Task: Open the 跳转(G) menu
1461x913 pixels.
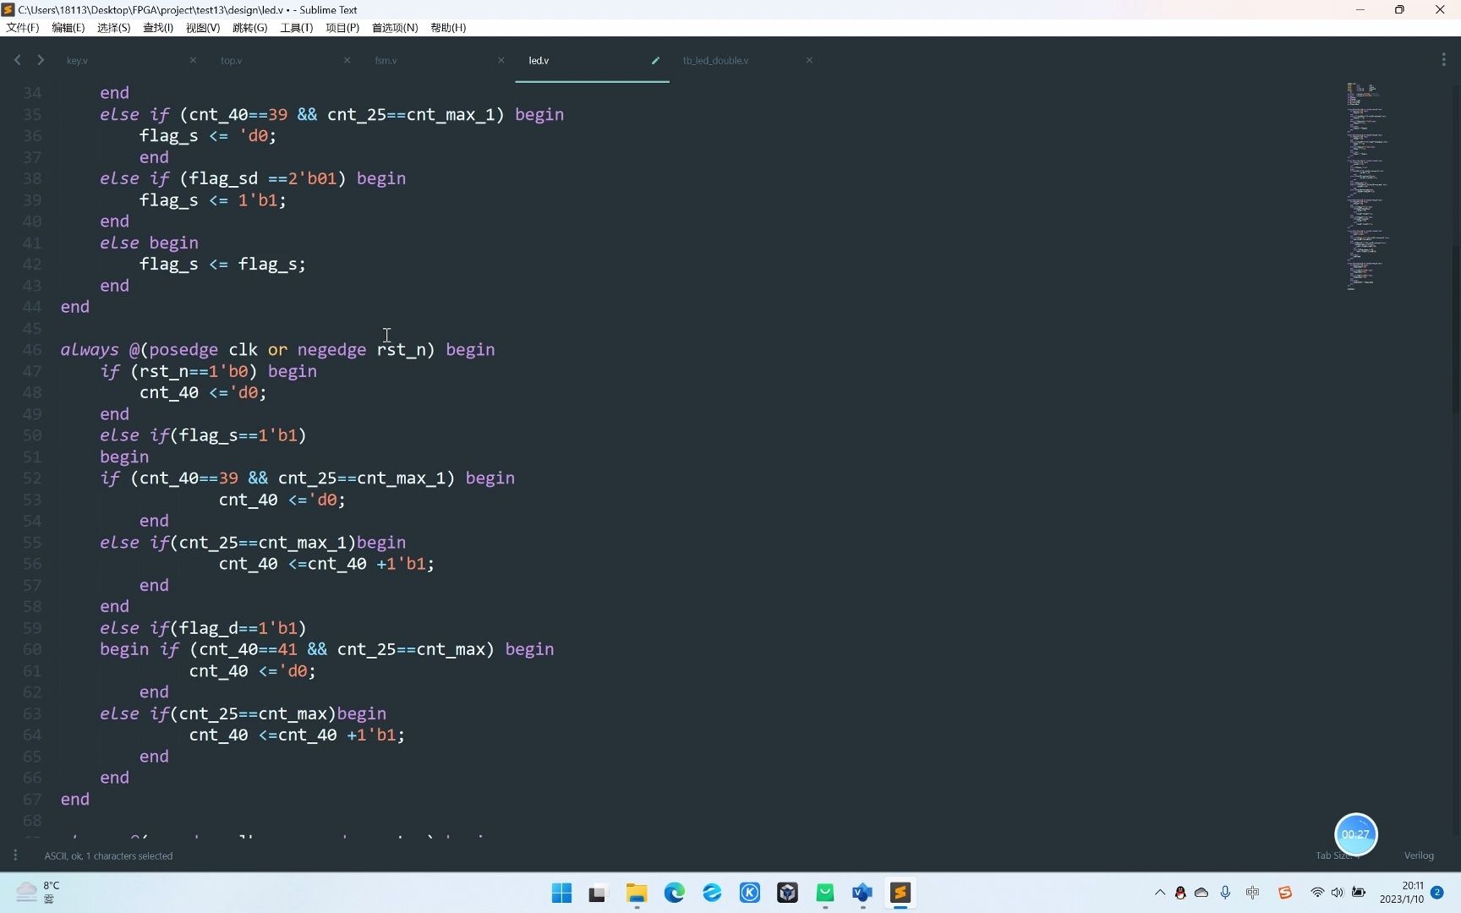Action: point(249,28)
